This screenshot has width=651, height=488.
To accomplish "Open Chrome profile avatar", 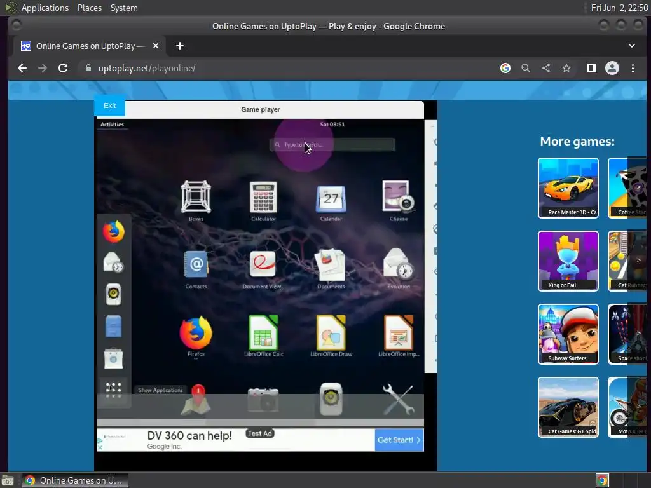I will (x=612, y=68).
